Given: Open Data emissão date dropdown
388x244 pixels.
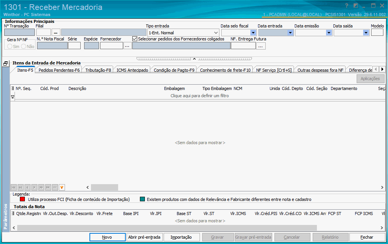Looking at the screenshot, I should click(x=329, y=32).
